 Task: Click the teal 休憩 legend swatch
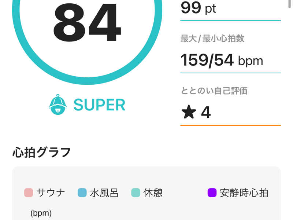[x=136, y=193]
